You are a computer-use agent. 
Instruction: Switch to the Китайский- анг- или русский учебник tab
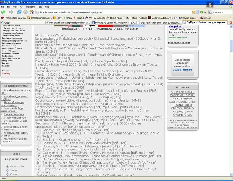click(68, 23)
